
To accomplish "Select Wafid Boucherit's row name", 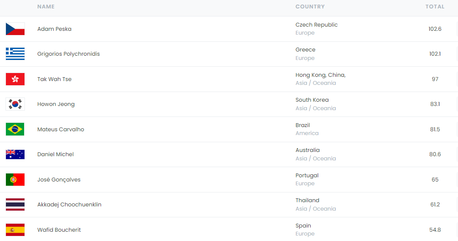I will point(59,230).
